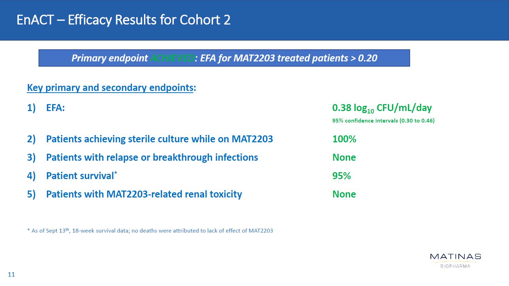
Task: Click None value for renal toxicity
Action: click(x=344, y=194)
